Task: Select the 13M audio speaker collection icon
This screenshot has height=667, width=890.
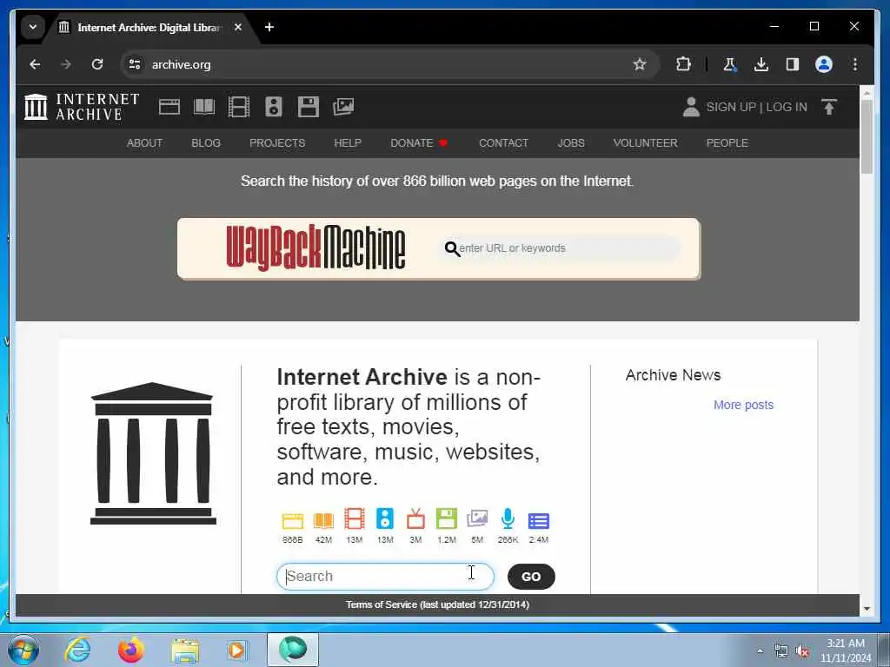Action: pyautogui.click(x=385, y=519)
